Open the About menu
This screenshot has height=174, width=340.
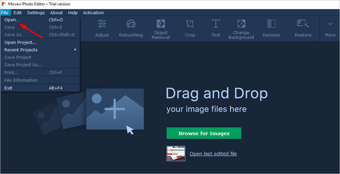(x=57, y=13)
